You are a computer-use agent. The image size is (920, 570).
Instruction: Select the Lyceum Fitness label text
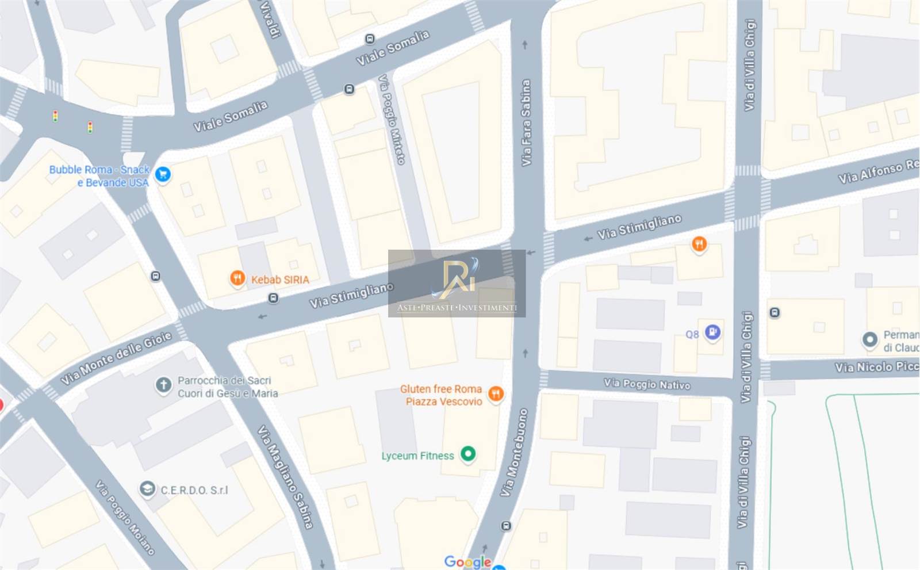418,456
